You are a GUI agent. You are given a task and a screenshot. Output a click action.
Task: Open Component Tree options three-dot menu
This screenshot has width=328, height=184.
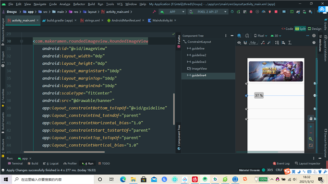pyautogui.click(x=226, y=35)
